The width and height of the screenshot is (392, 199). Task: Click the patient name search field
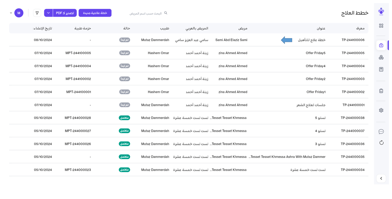tap(146, 13)
